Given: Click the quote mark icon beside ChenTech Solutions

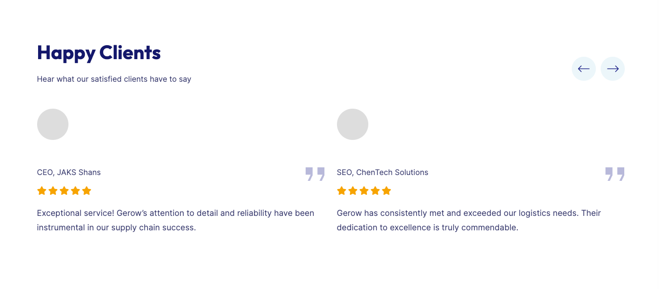Looking at the screenshot, I should [615, 174].
